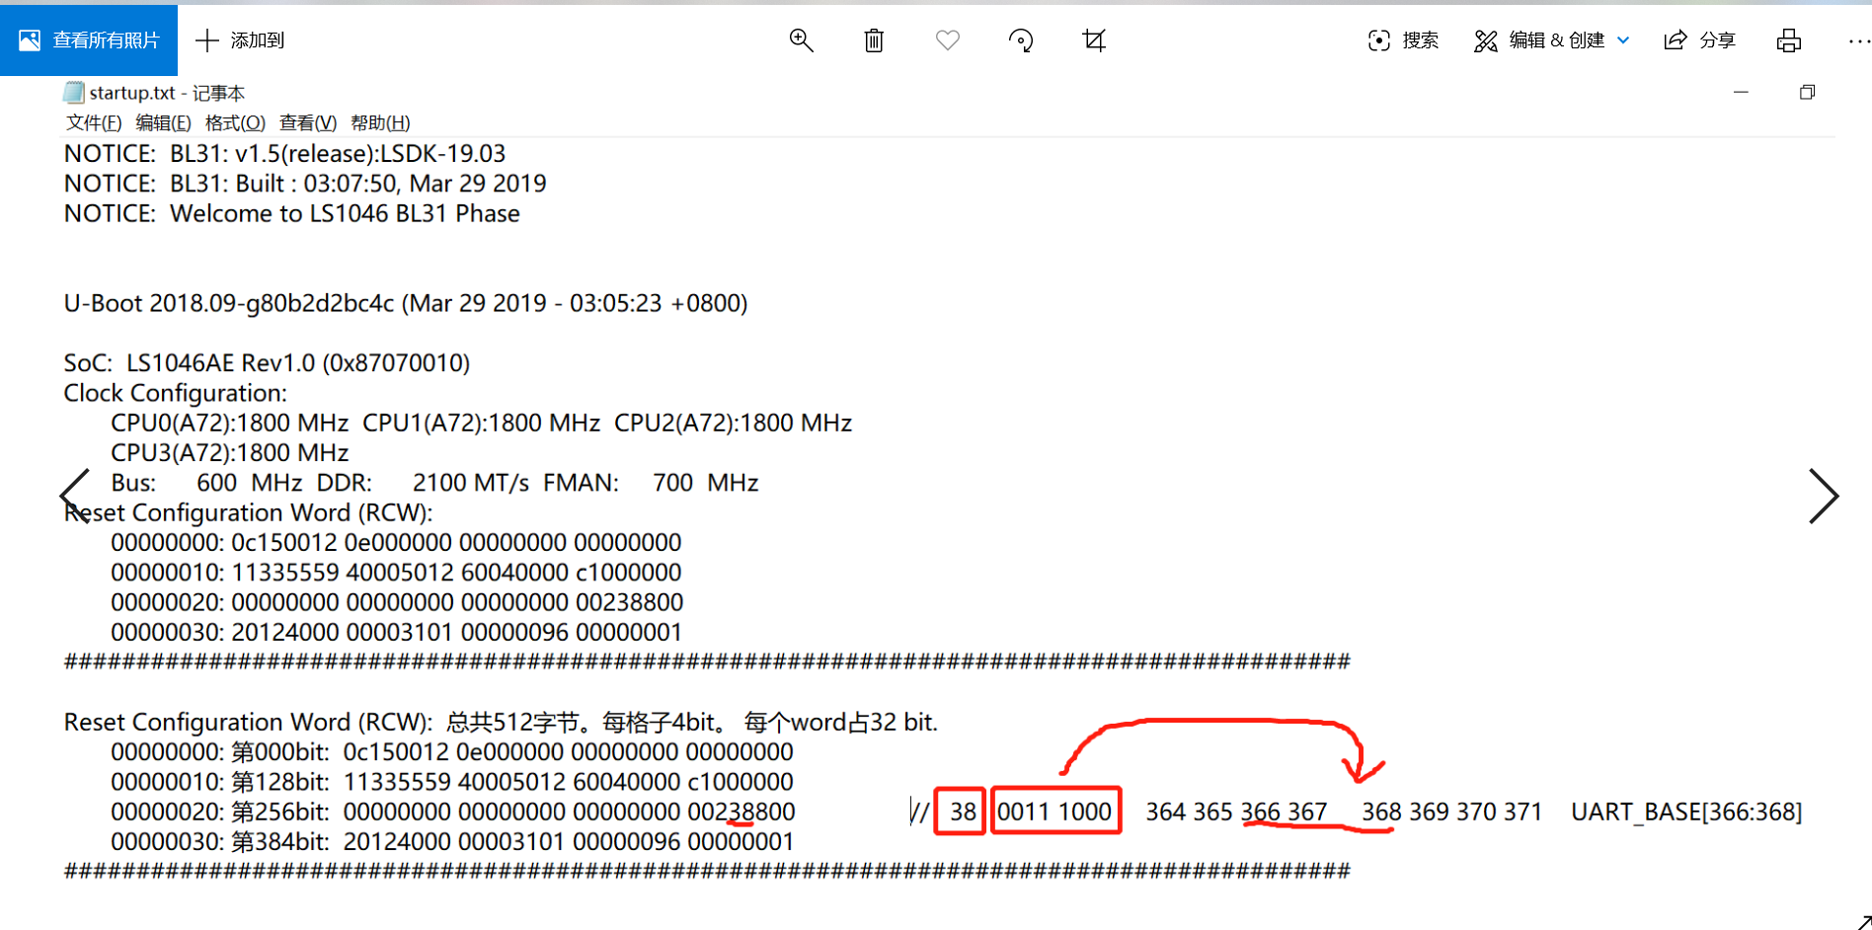Expand the 编辑 & 创建 dropdown chevron
The image size is (1872, 930).
pyautogui.click(x=1624, y=40)
